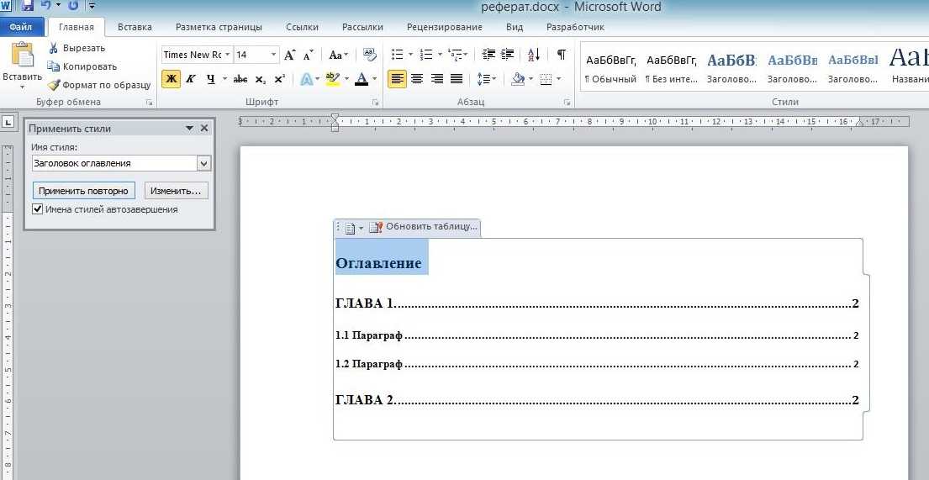Image resolution: width=929 pixels, height=480 pixels.
Task: Click the clear formatting icon
Action: [x=369, y=55]
